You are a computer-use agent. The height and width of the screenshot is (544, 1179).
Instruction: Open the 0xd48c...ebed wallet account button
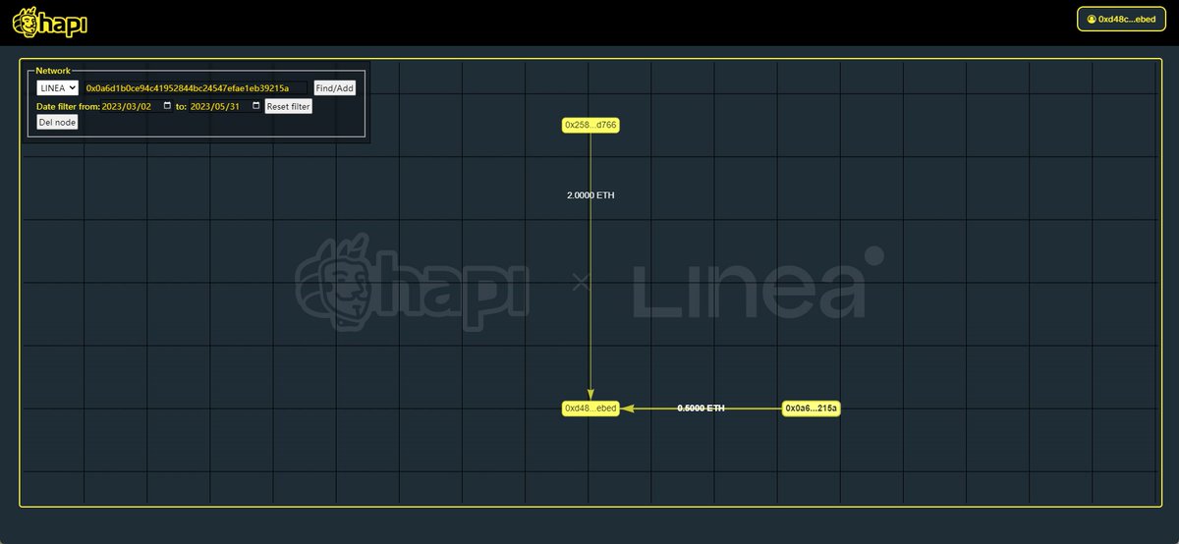click(1121, 19)
